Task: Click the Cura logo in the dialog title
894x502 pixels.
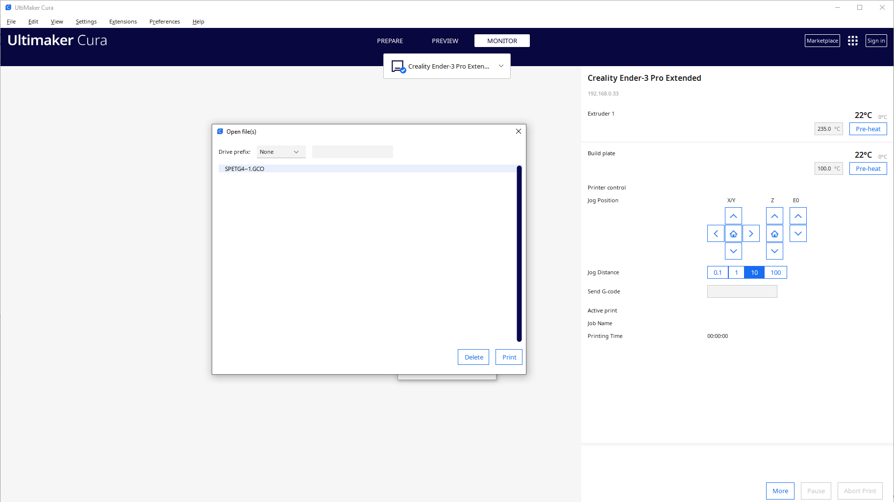Action: [220, 131]
